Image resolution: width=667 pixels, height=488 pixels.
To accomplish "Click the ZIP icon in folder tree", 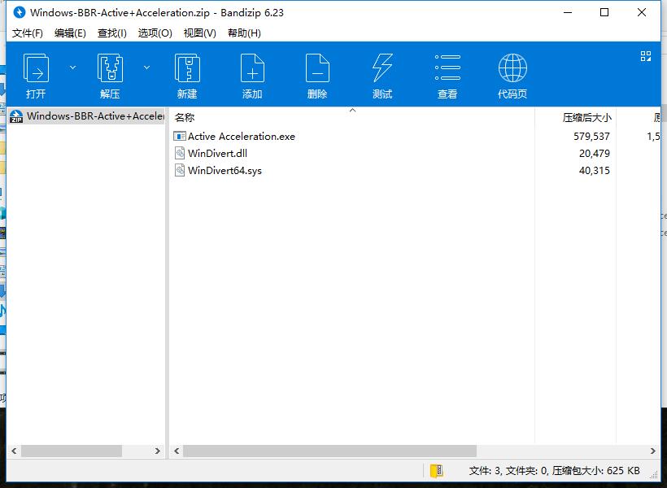I will click(x=16, y=116).
